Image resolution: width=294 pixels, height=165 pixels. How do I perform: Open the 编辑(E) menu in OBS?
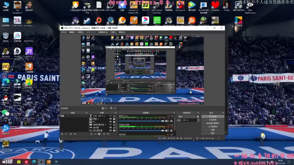[72, 32]
